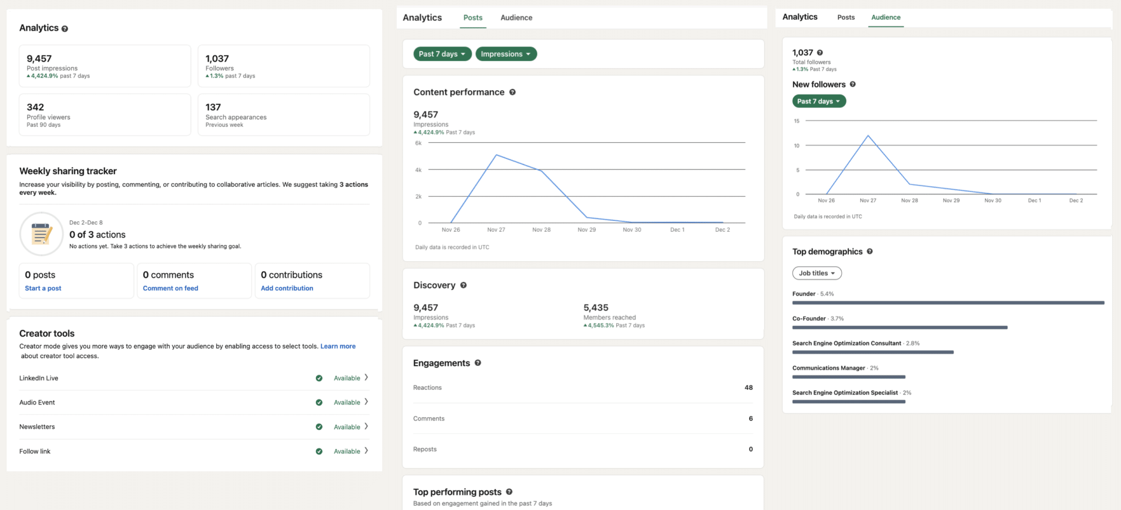Click green checkmark for Newsletters
Screen dimensions: 1121x510
point(319,427)
